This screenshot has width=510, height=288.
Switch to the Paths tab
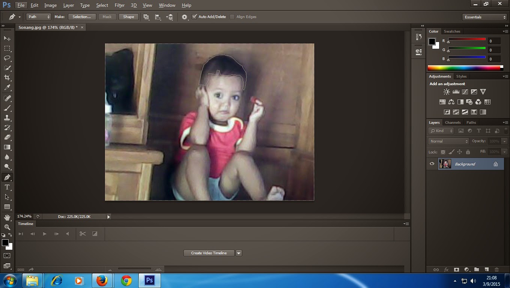click(471, 123)
